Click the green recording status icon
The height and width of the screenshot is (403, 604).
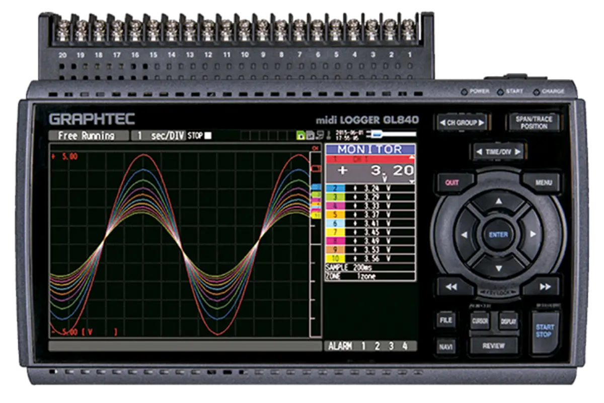[x=301, y=135]
